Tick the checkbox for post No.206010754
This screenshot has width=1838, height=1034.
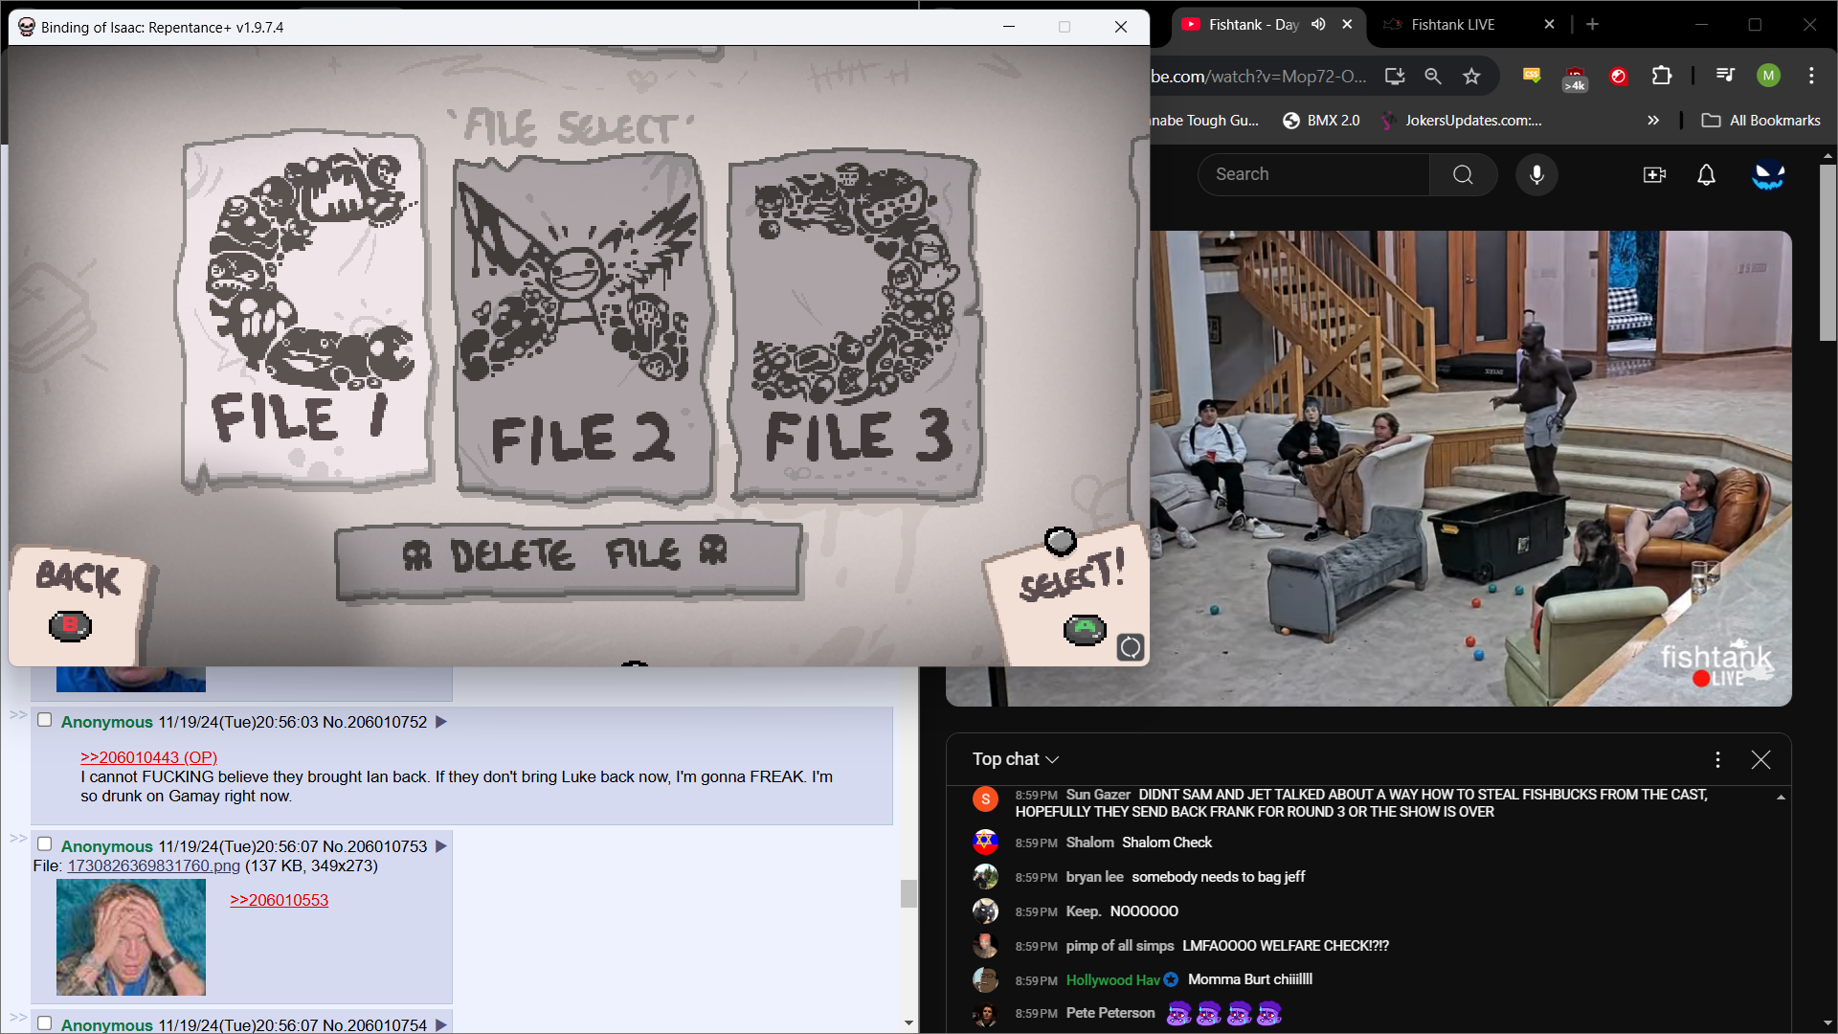click(44, 1023)
